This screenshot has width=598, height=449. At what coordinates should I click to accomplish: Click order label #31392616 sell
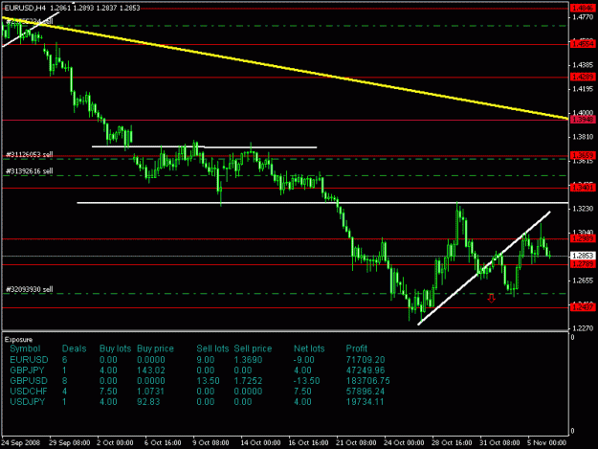(x=30, y=171)
